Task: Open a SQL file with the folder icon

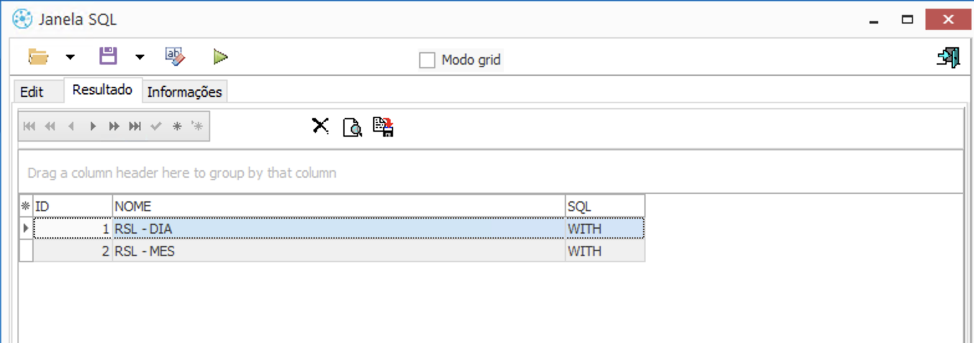Action: tap(38, 57)
